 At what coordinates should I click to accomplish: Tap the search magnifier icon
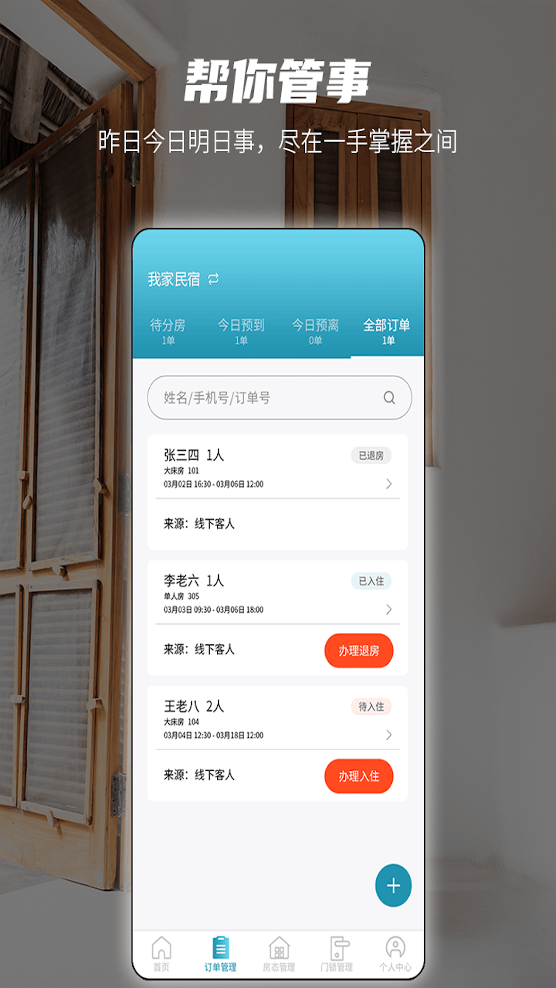(x=389, y=397)
